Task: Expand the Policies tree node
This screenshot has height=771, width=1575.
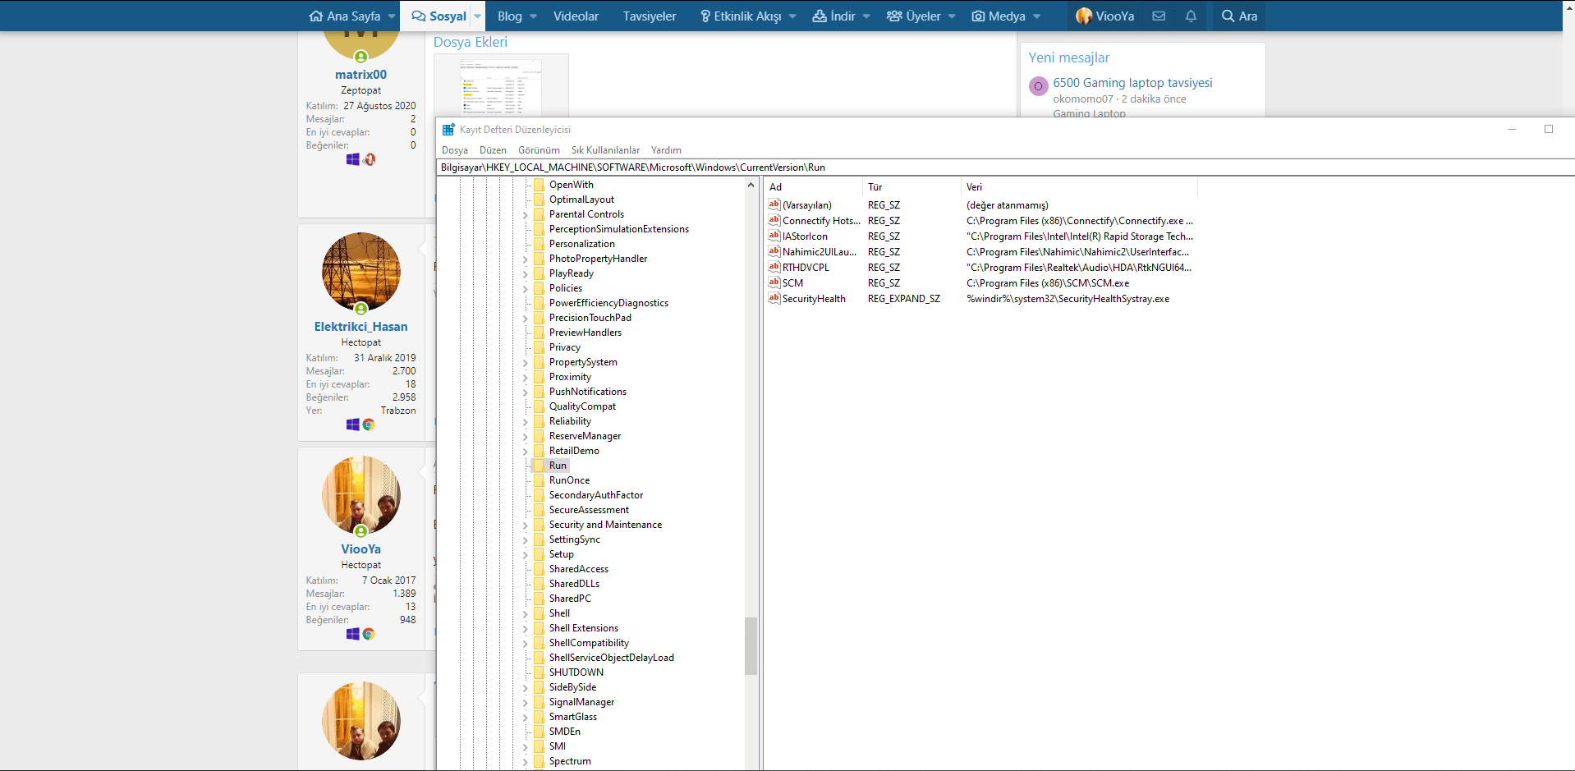Action: [526, 289]
